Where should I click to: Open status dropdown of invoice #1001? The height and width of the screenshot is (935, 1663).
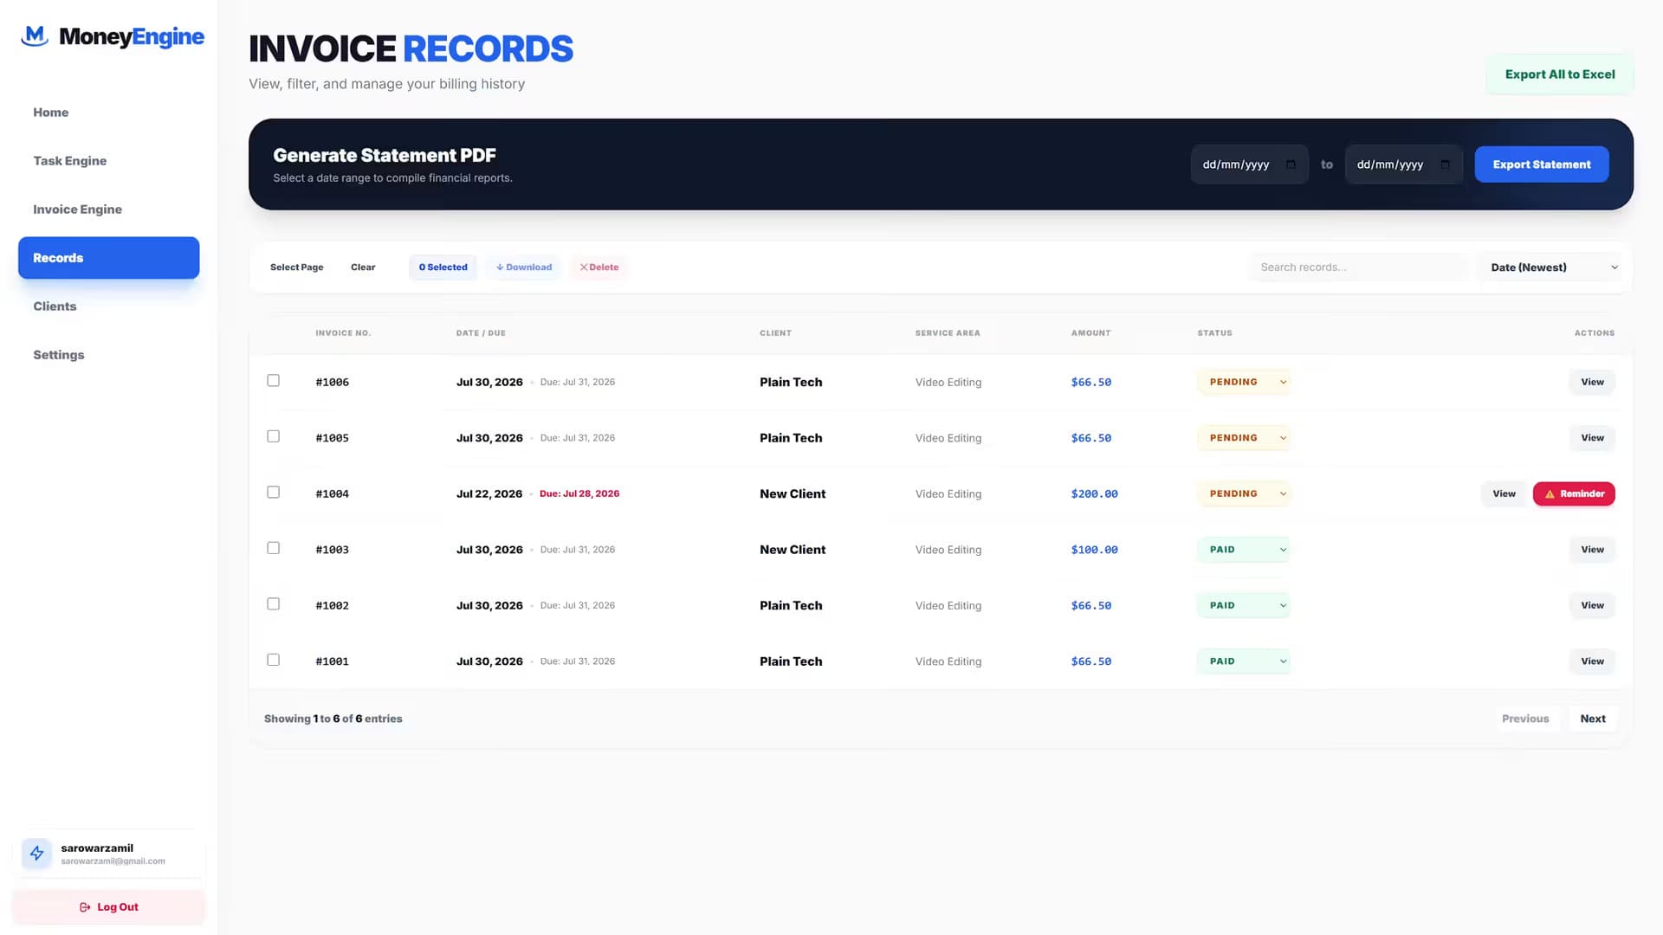pos(1244,661)
